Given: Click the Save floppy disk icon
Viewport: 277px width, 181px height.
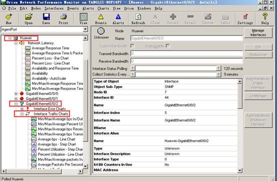Looking at the screenshot, I should 46,17.
